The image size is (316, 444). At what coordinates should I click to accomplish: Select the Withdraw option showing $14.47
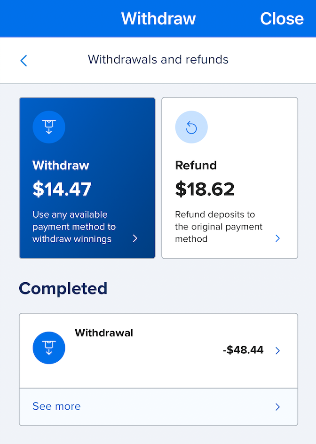click(x=87, y=178)
